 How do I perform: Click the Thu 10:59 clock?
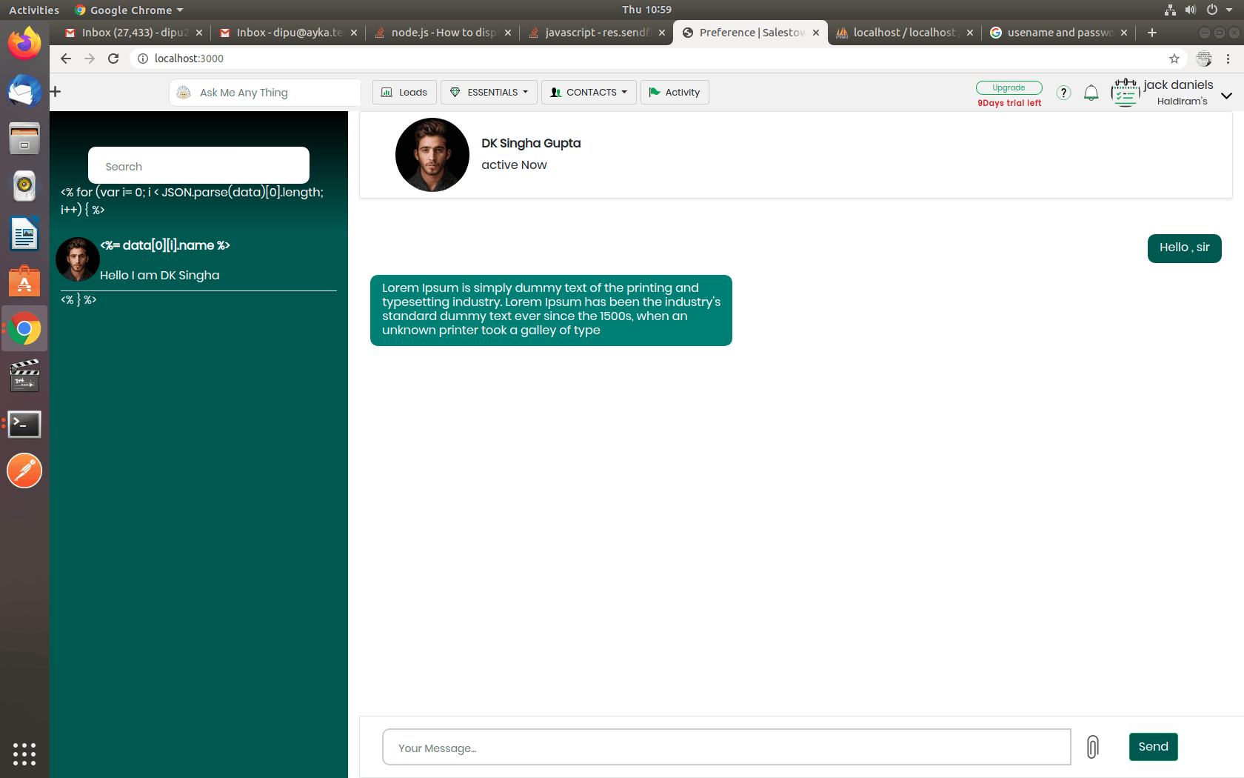click(646, 10)
